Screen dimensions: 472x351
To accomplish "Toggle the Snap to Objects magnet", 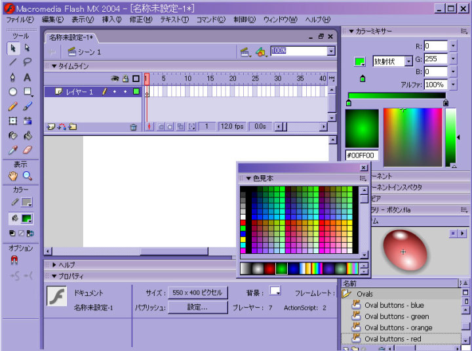I will [14, 260].
